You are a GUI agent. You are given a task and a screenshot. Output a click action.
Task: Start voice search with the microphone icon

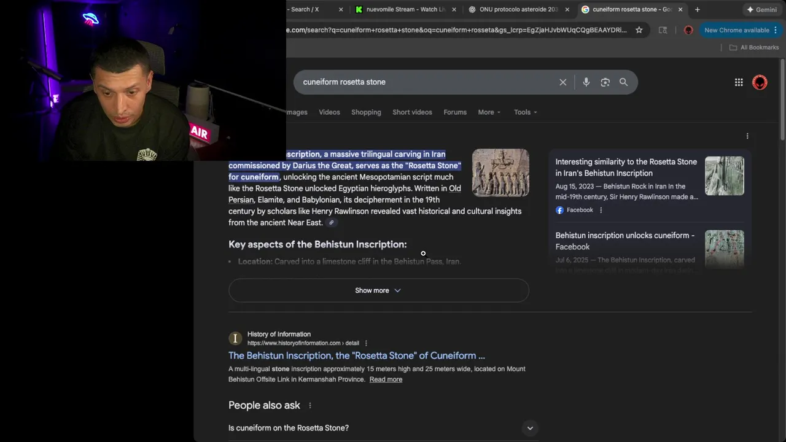[x=586, y=82]
